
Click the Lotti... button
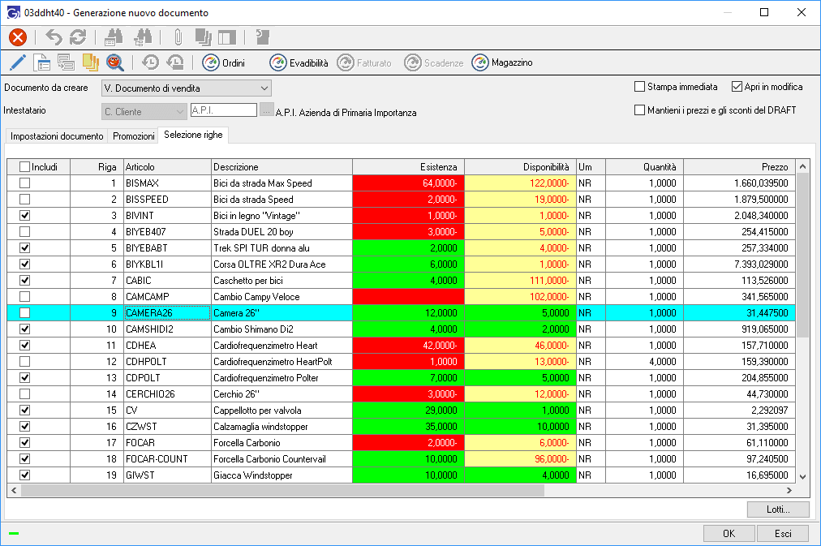(778, 509)
